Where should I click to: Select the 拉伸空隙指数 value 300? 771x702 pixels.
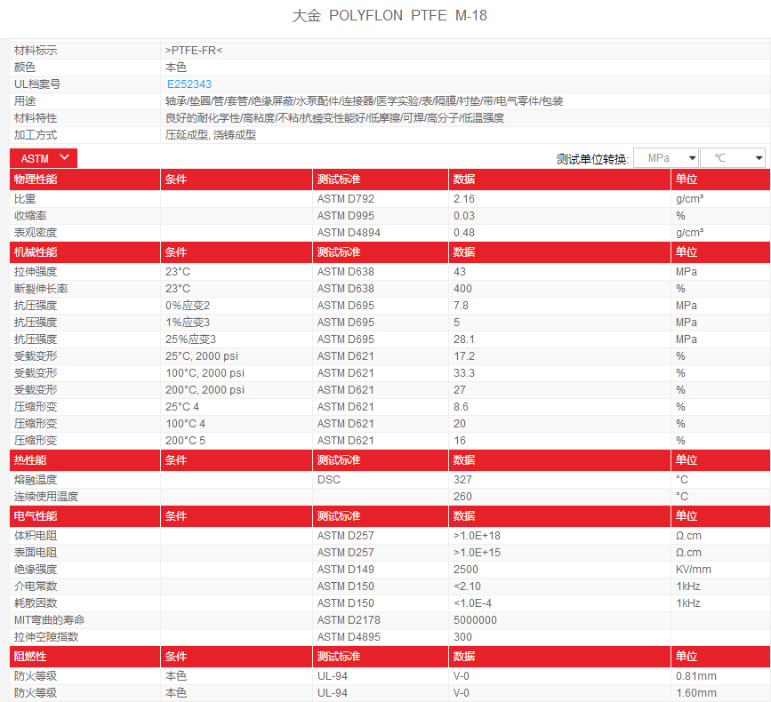(462, 636)
